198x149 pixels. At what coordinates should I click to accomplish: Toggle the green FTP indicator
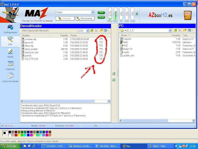point(101,12)
